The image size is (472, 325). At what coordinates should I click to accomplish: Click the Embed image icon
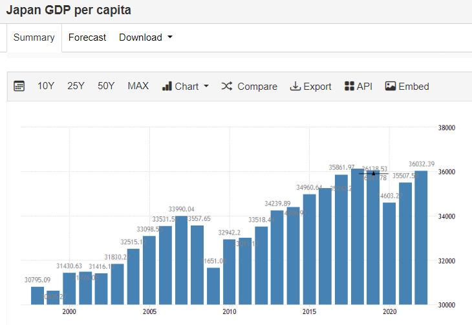coord(391,87)
